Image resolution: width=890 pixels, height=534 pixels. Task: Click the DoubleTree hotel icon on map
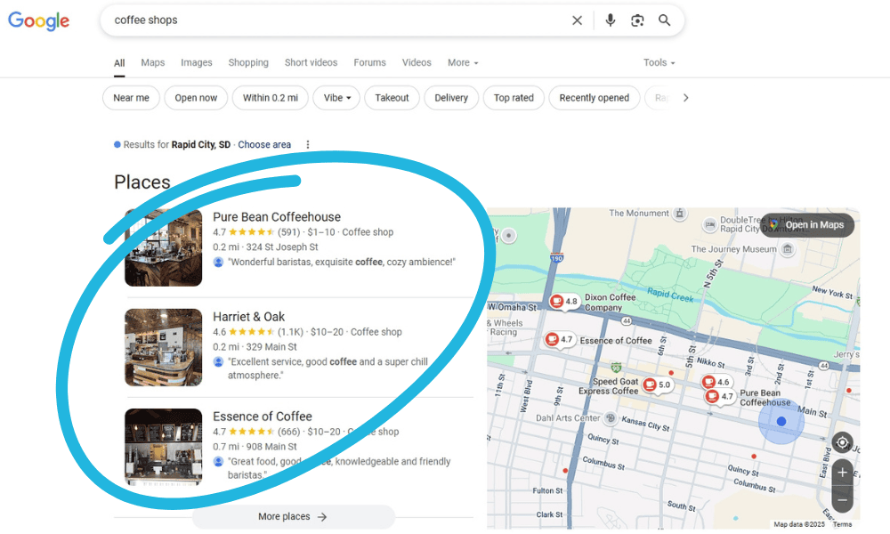709,224
